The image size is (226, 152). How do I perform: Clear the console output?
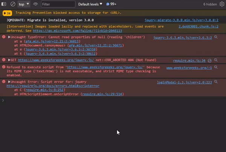click(x=13, y=4)
